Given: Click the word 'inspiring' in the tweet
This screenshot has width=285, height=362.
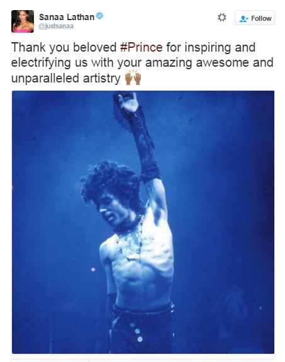Looking at the screenshot, I should coord(208,48).
